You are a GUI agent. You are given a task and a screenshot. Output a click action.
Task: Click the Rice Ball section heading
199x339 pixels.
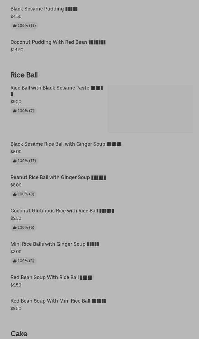pos(24,75)
